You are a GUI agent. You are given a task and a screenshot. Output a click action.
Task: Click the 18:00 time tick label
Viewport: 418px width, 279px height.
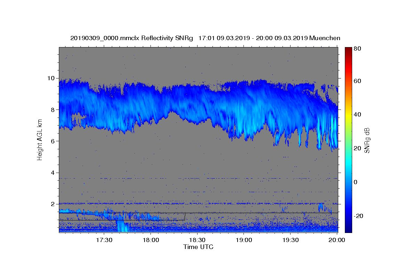(150, 240)
